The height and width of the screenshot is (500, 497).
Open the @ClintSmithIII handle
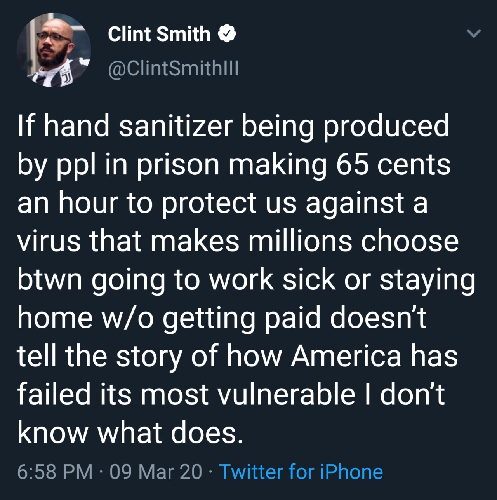click(x=173, y=69)
